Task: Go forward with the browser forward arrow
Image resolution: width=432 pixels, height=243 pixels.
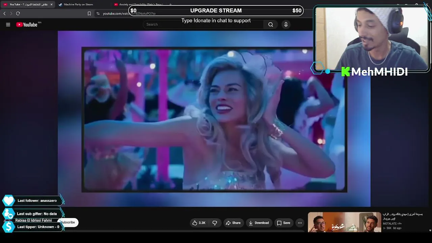Action: point(11,13)
